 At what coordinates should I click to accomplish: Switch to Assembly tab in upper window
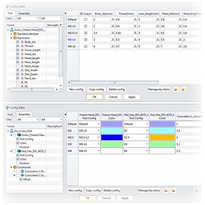[24, 14]
